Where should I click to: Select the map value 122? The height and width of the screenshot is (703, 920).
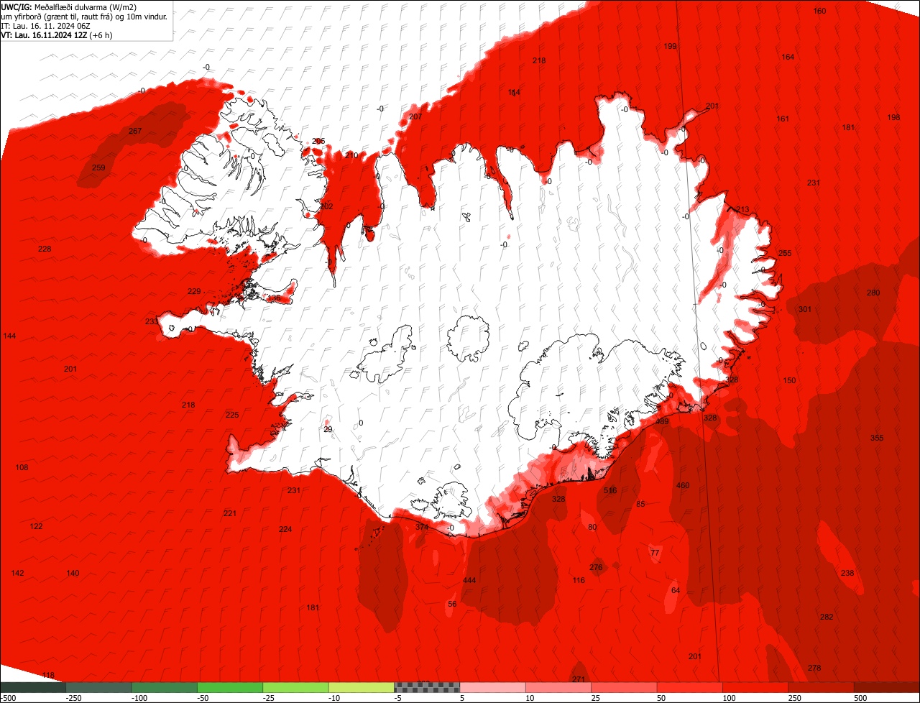37,527
